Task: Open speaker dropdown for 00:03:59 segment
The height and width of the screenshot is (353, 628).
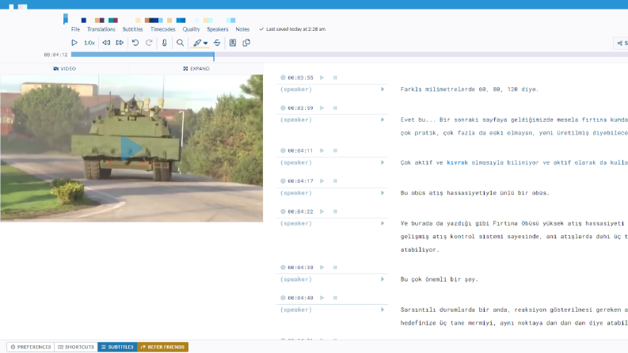Action: tap(383, 120)
